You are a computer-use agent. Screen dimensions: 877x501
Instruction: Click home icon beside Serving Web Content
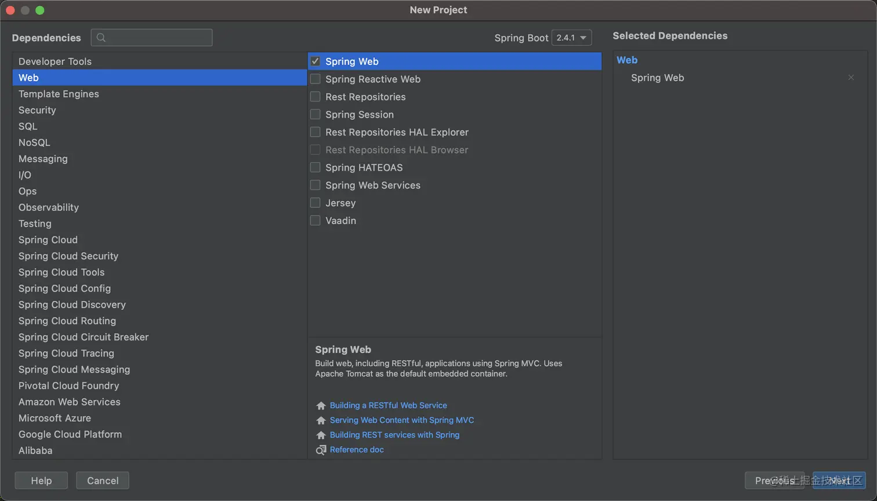321,420
